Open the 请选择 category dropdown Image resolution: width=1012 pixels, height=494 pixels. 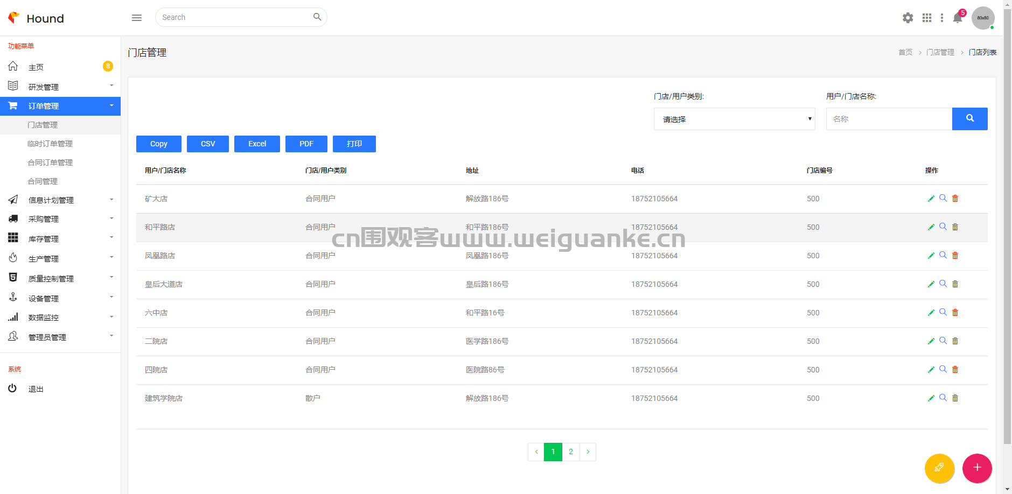click(x=735, y=119)
